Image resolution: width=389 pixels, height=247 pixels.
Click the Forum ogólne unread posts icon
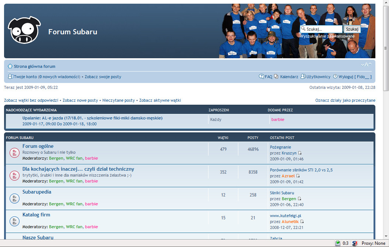(14, 153)
